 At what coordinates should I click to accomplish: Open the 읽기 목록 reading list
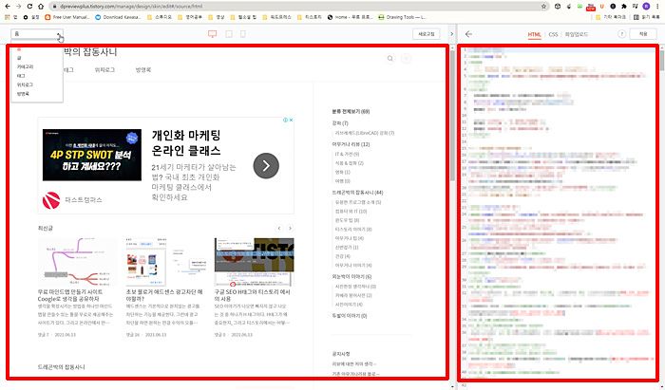click(x=647, y=17)
